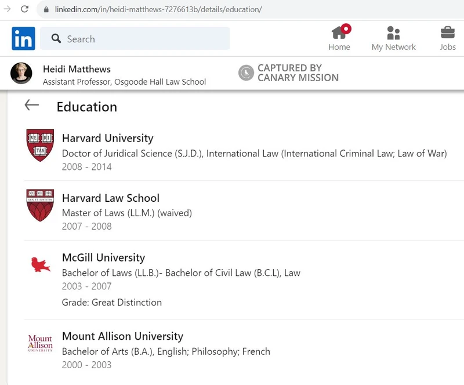The width and height of the screenshot is (464, 385).
Task: Click the site security padlock icon
Action: click(45, 9)
